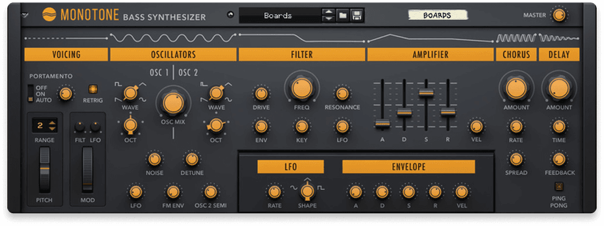Click the OSCILLATORS section header

point(173,54)
